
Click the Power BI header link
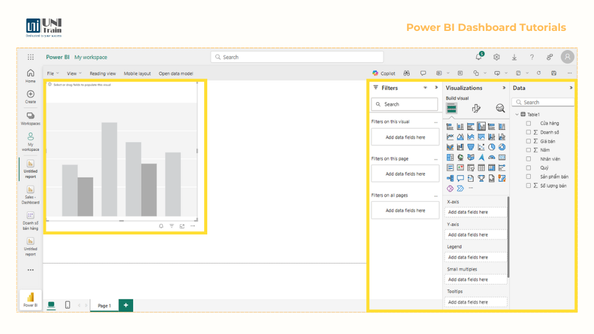(58, 57)
